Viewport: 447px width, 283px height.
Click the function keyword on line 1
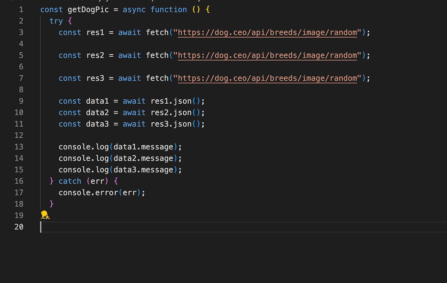[169, 10]
